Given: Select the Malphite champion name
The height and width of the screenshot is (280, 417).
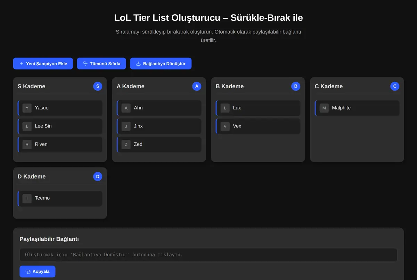Looking at the screenshot, I should pos(341,108).
